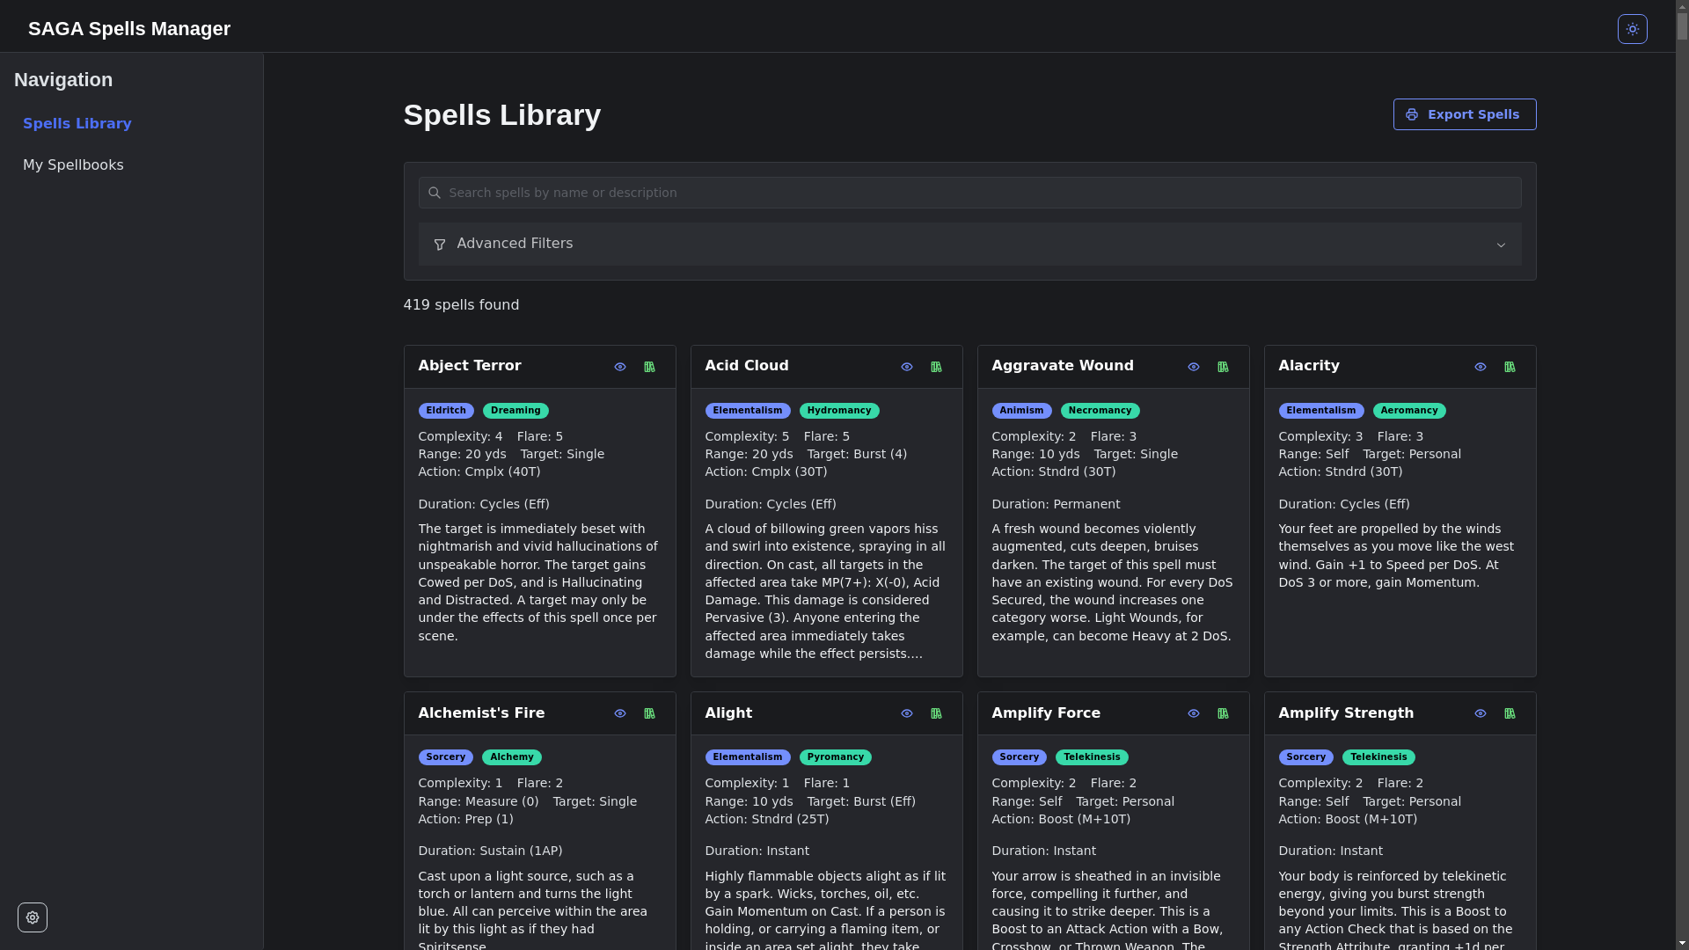Click the Aggravate Wound card title

click(1063, 366)
